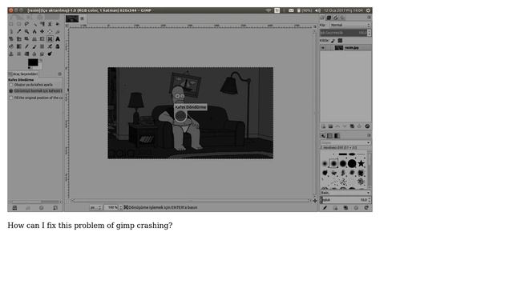Select the Ellipse Select tool
The height and width of the screenshot is (288, 513).
[19, 24]
